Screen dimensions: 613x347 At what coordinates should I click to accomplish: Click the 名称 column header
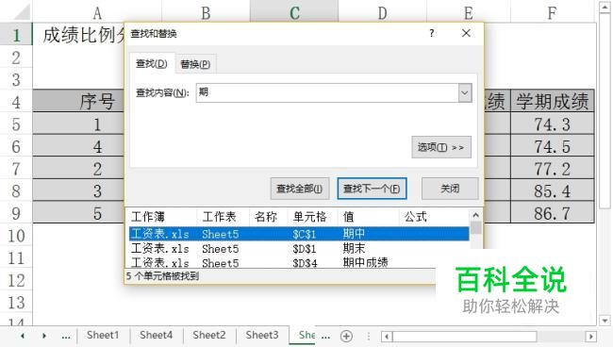click(268, 217)
